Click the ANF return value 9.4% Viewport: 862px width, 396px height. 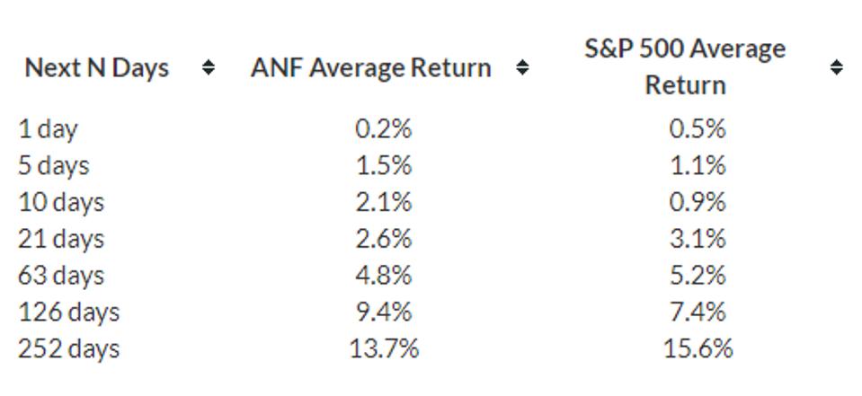pyautogui.click(x=384, y=312)
